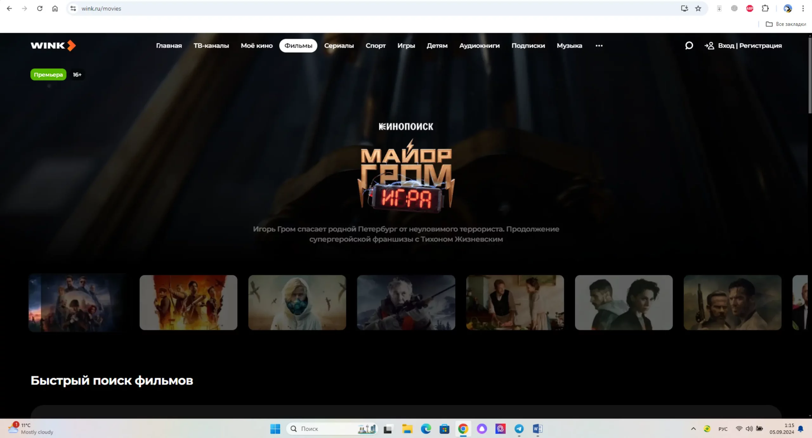Click Вход | Регистрация link

[x=750, y=46]
